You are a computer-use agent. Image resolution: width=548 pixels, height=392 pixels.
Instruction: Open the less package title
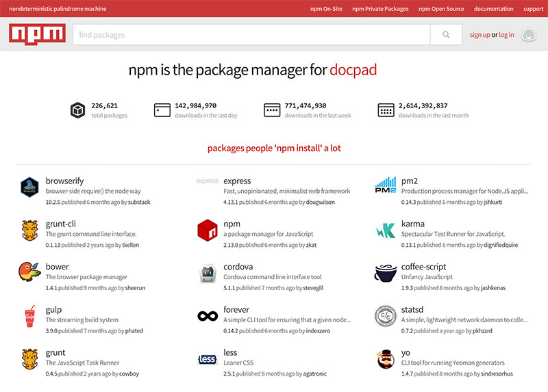pos(230,352)
